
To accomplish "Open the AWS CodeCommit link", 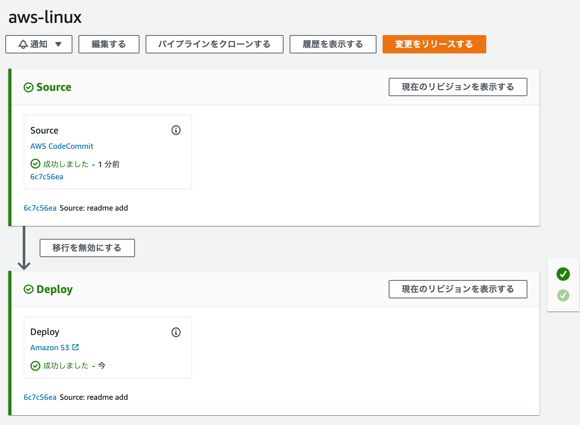I will tap(62, 146).
